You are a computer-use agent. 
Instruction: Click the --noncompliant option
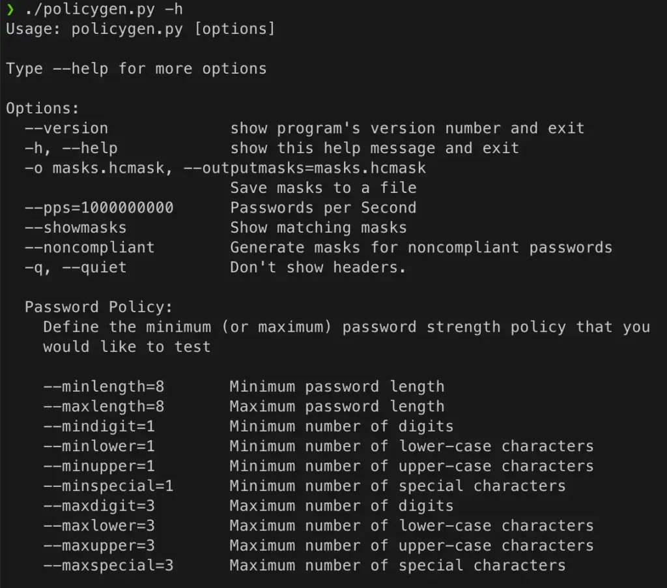(x=90, y=248)
